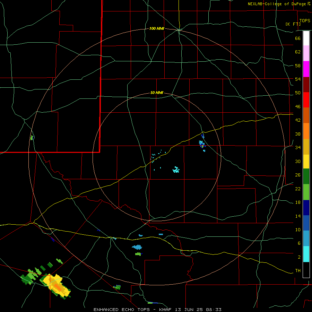Click the large light-blue echo blob
312x312 pixels.
137,247
